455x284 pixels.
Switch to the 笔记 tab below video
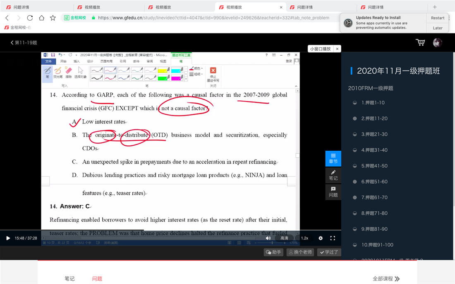pos(69,279)
